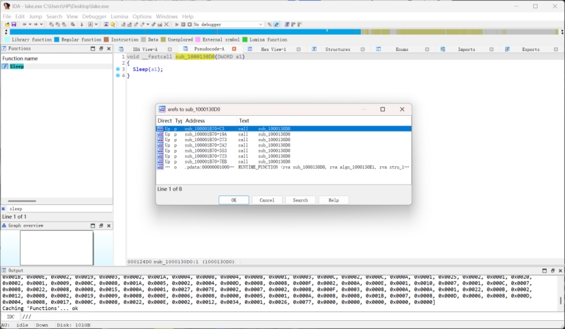Click the navigation band color bar
Image resolution: width=565 pixels, height=329 pixels.
(x=284, y=32)
